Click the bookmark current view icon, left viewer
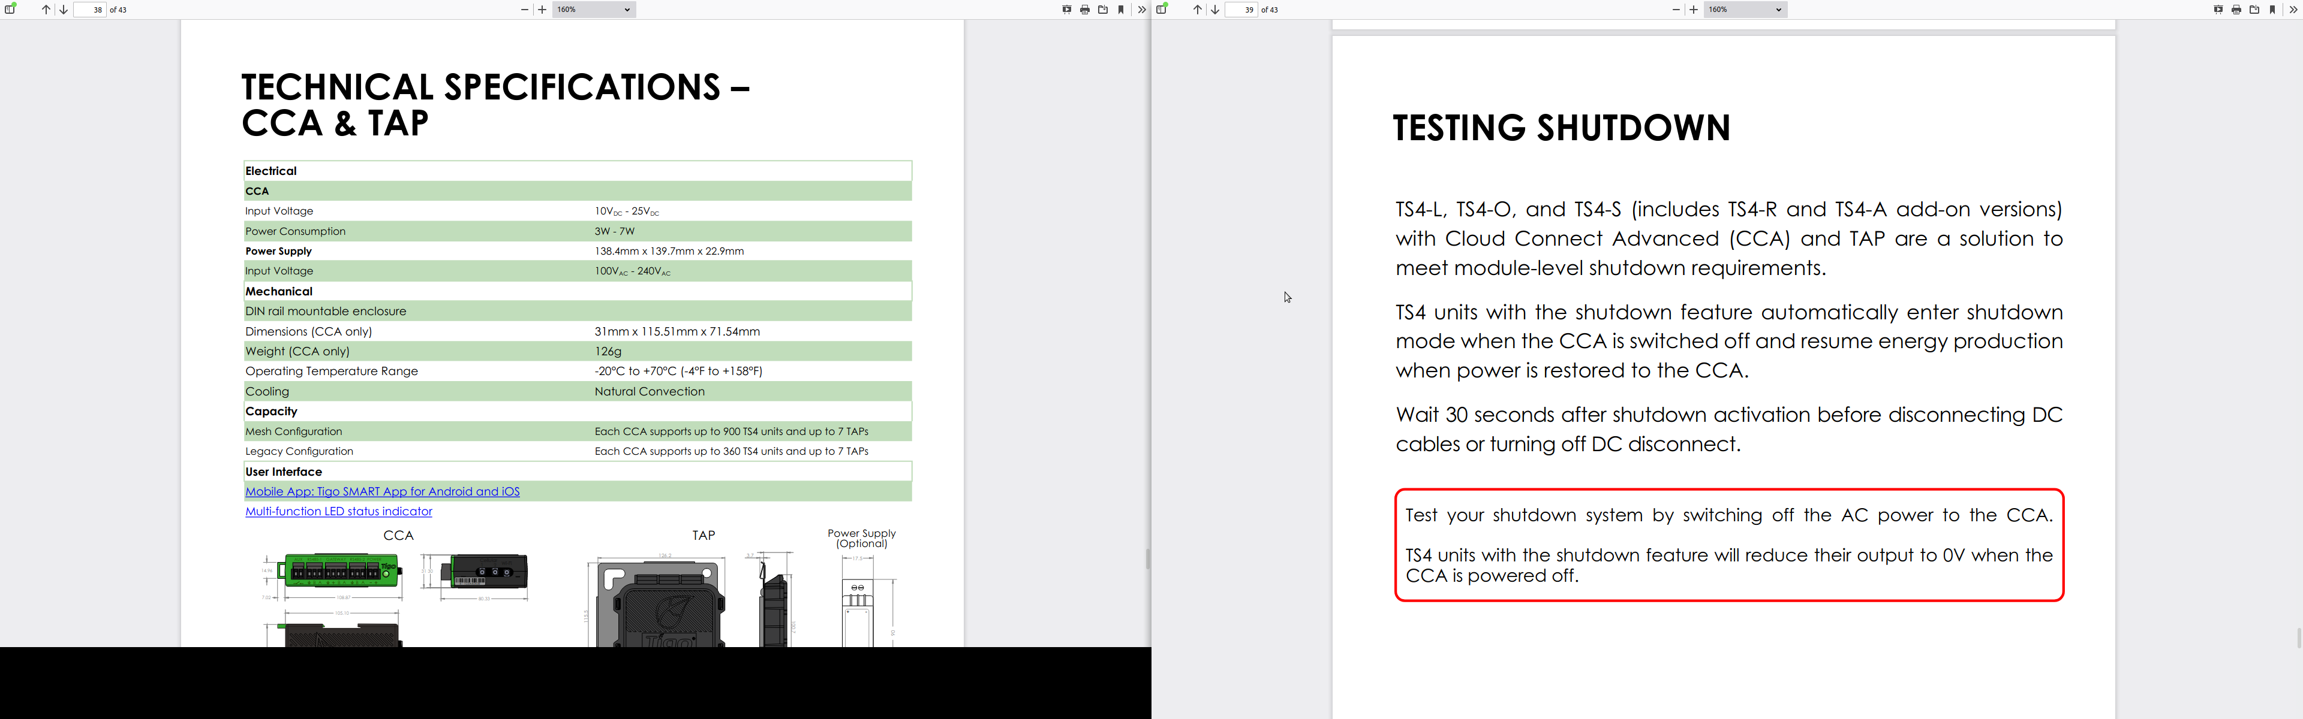The width and height of the screenshot is (2303, 719). coord(1121,10)
